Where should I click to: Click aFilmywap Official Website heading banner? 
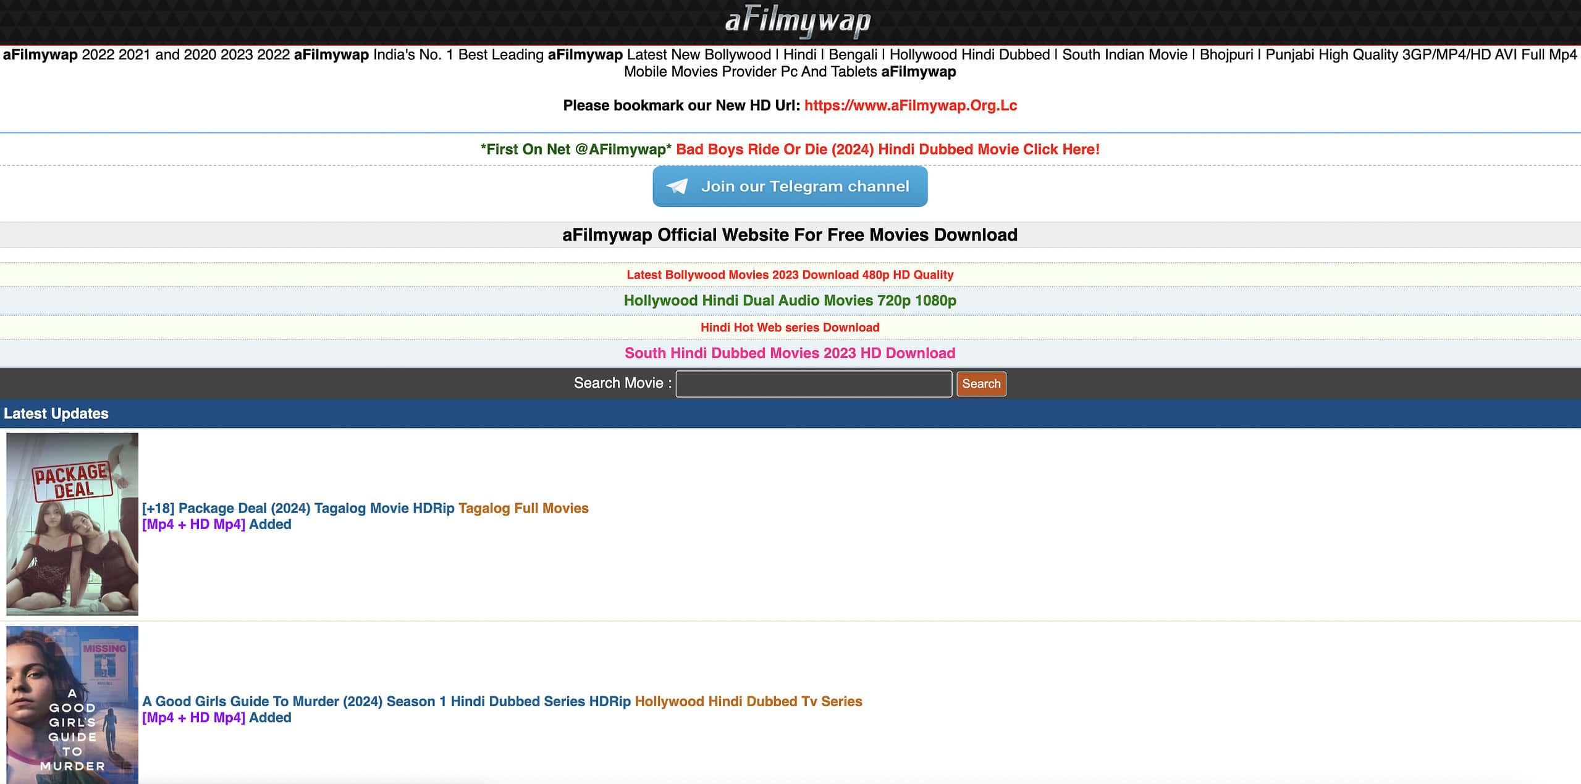(x=790, y=235)
